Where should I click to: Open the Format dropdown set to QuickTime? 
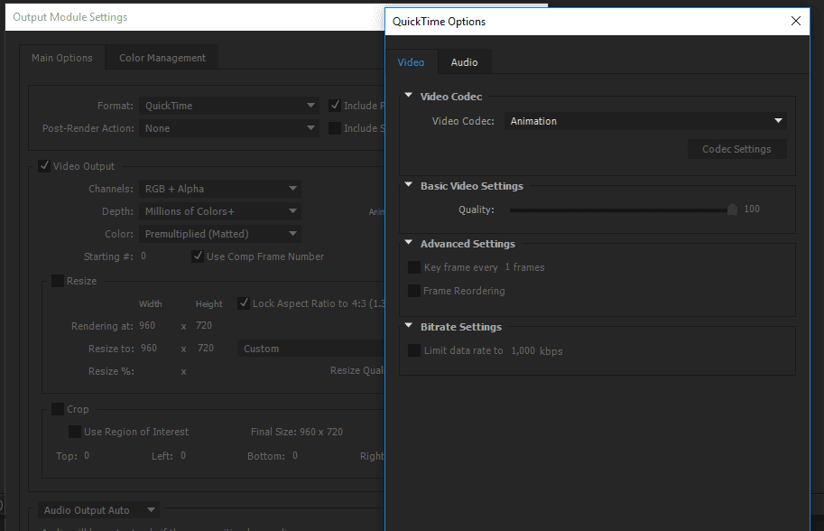point(230,106)
